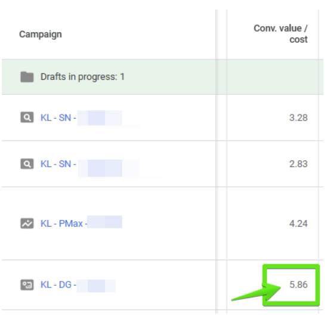Select the highlighted 5.86 value
Viewport: 330px width, 319px height.
coord(298,284)
